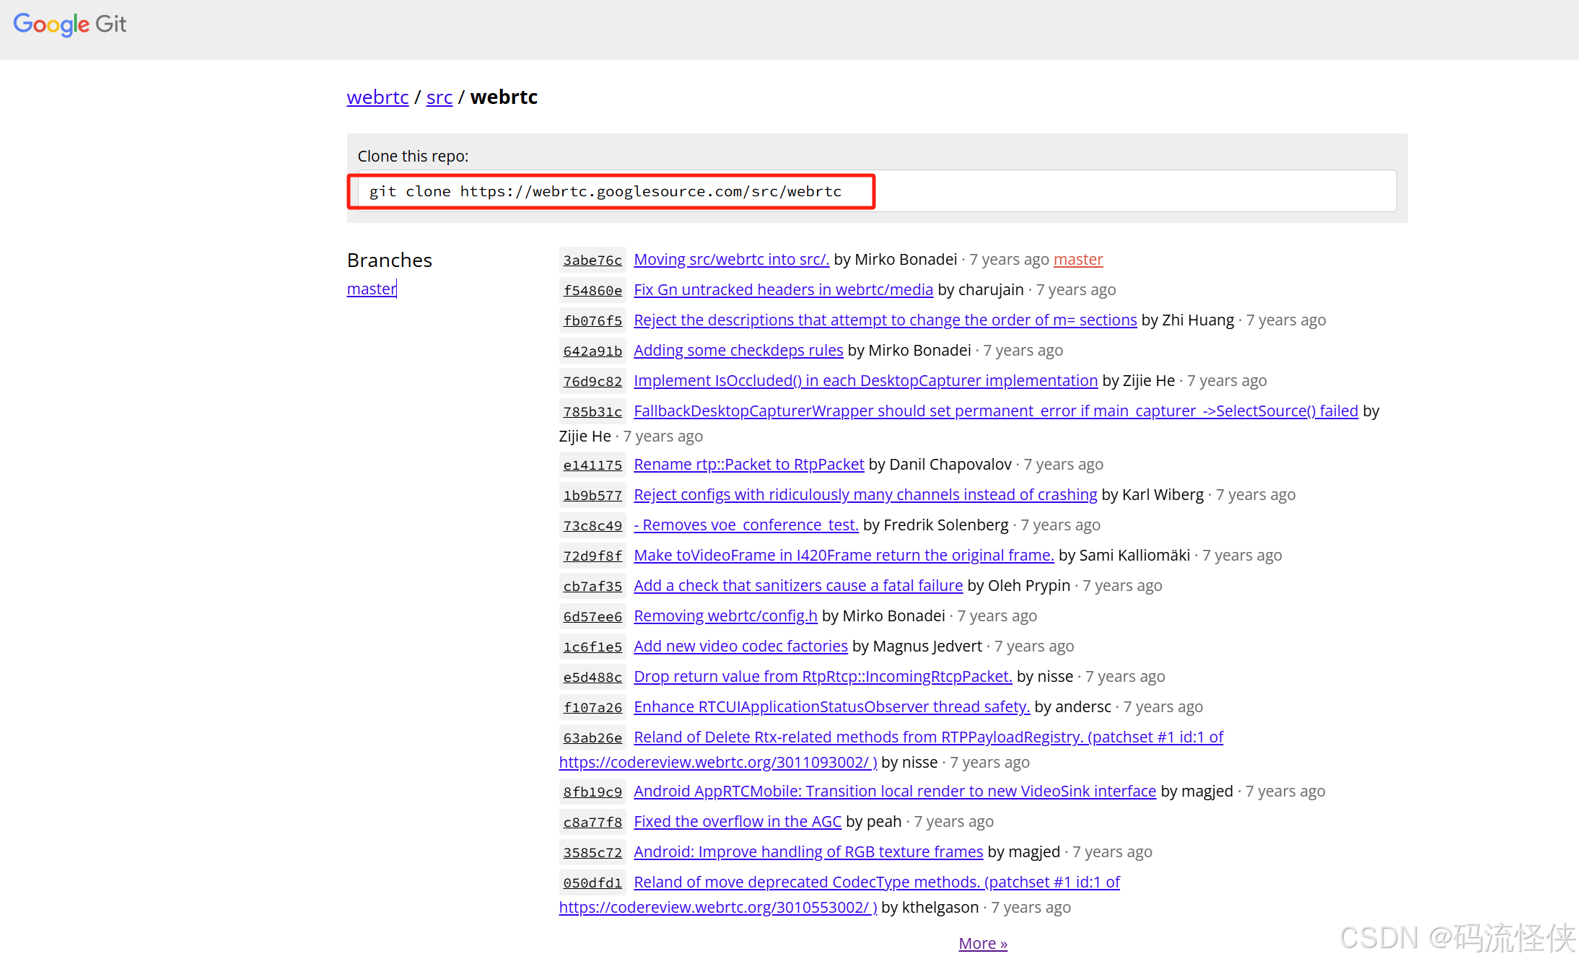The height and width of the screenshot is (964, 1579).
Task: Open 'Reject the descriptions' m= sections commit
Action: pos(885,320)
